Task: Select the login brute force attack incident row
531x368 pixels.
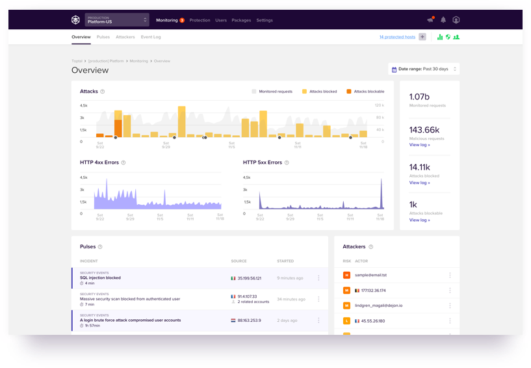Action: coord(149,320)
